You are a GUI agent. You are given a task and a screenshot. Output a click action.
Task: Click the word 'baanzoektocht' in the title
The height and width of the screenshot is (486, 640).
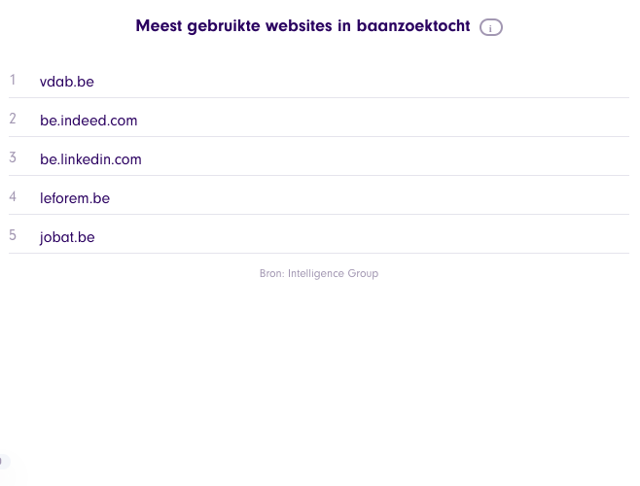[x=413, y=25]
